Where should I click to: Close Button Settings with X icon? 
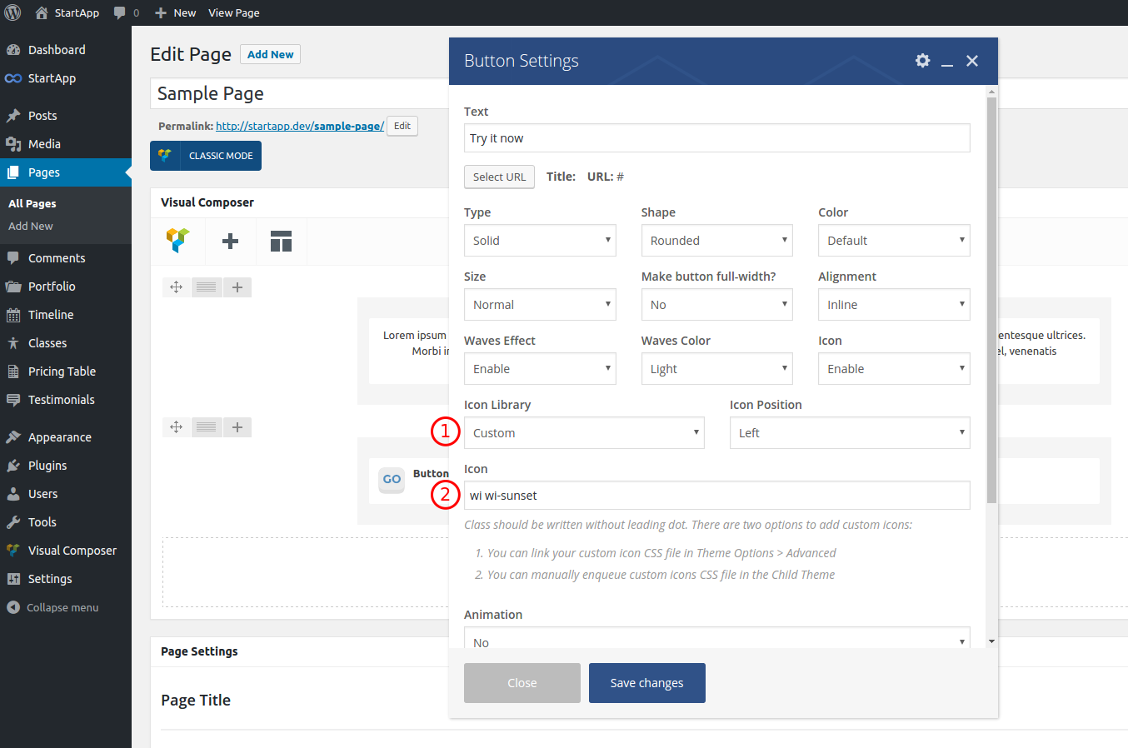[972, 61]
